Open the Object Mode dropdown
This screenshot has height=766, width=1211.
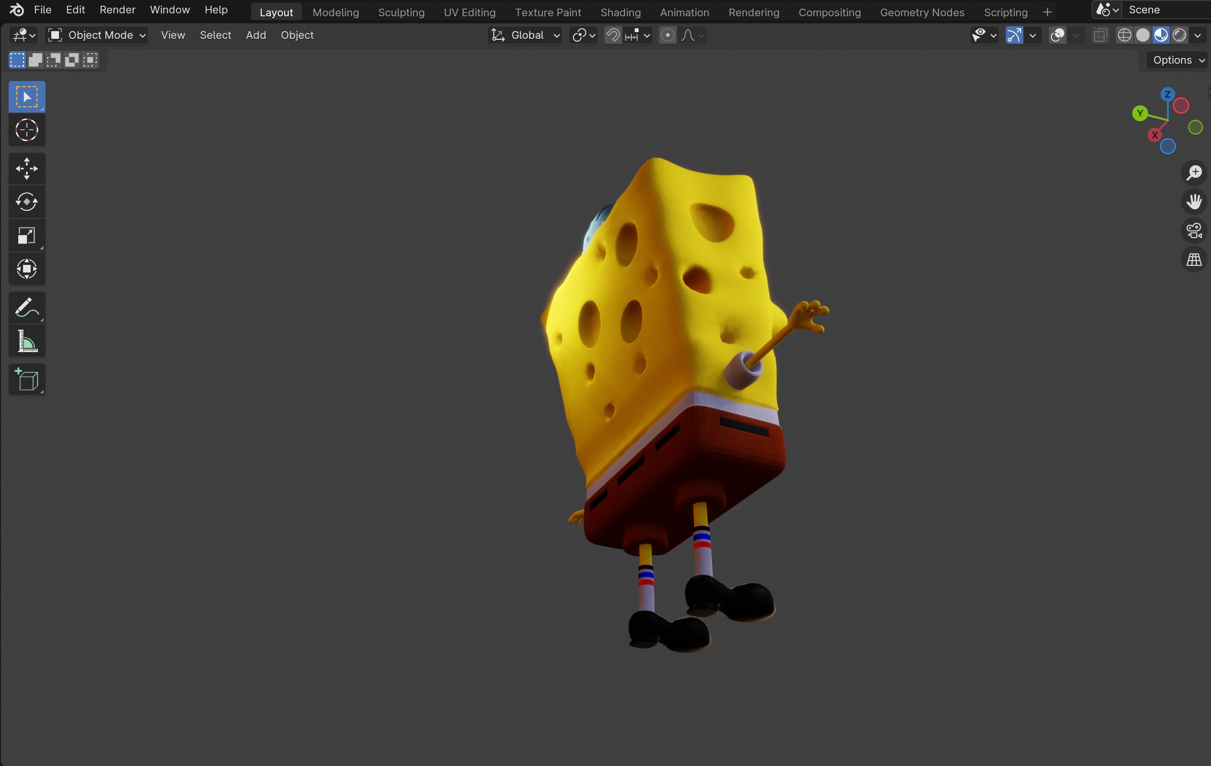pos(96,35)
